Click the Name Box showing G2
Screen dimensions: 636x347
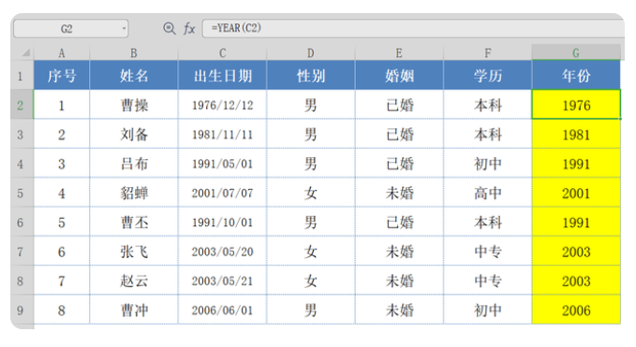coord(71,29)
